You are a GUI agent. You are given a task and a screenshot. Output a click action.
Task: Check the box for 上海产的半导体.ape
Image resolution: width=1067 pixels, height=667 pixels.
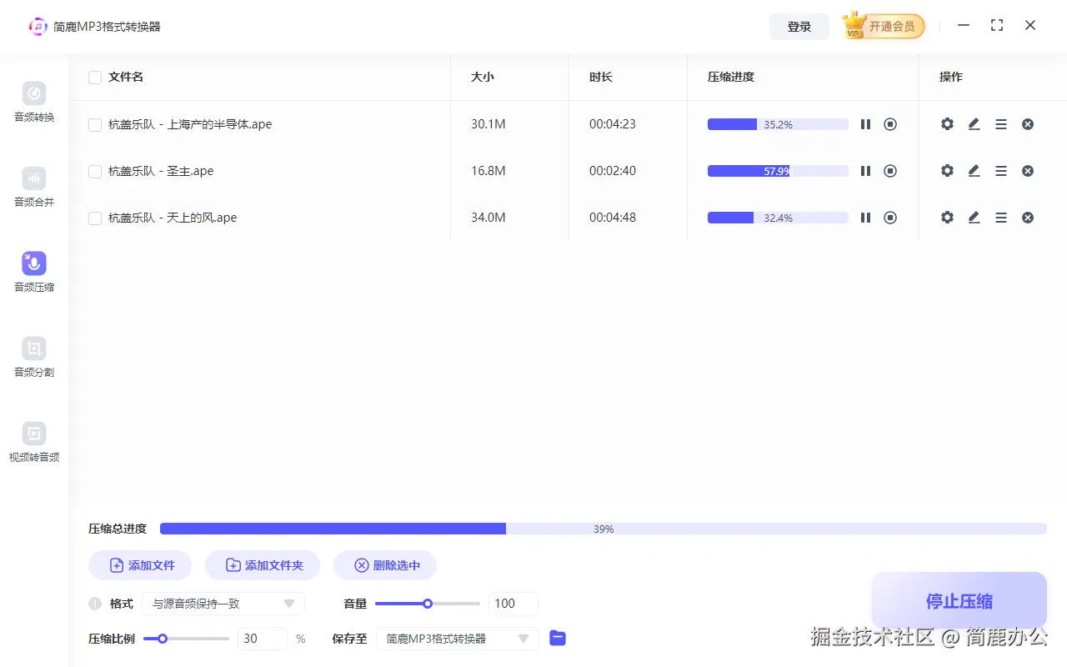[95, 125]
